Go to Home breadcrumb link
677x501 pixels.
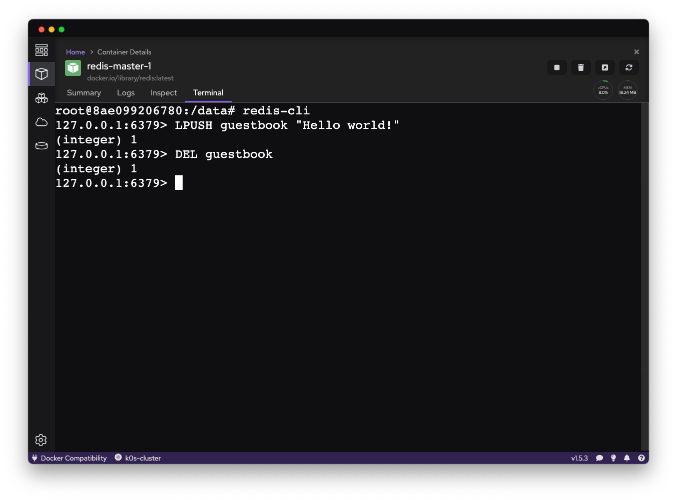click(x=76, y=52)
